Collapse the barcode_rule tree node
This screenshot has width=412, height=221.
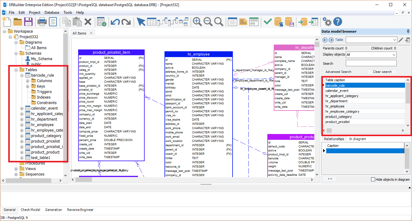click(22, 75)
